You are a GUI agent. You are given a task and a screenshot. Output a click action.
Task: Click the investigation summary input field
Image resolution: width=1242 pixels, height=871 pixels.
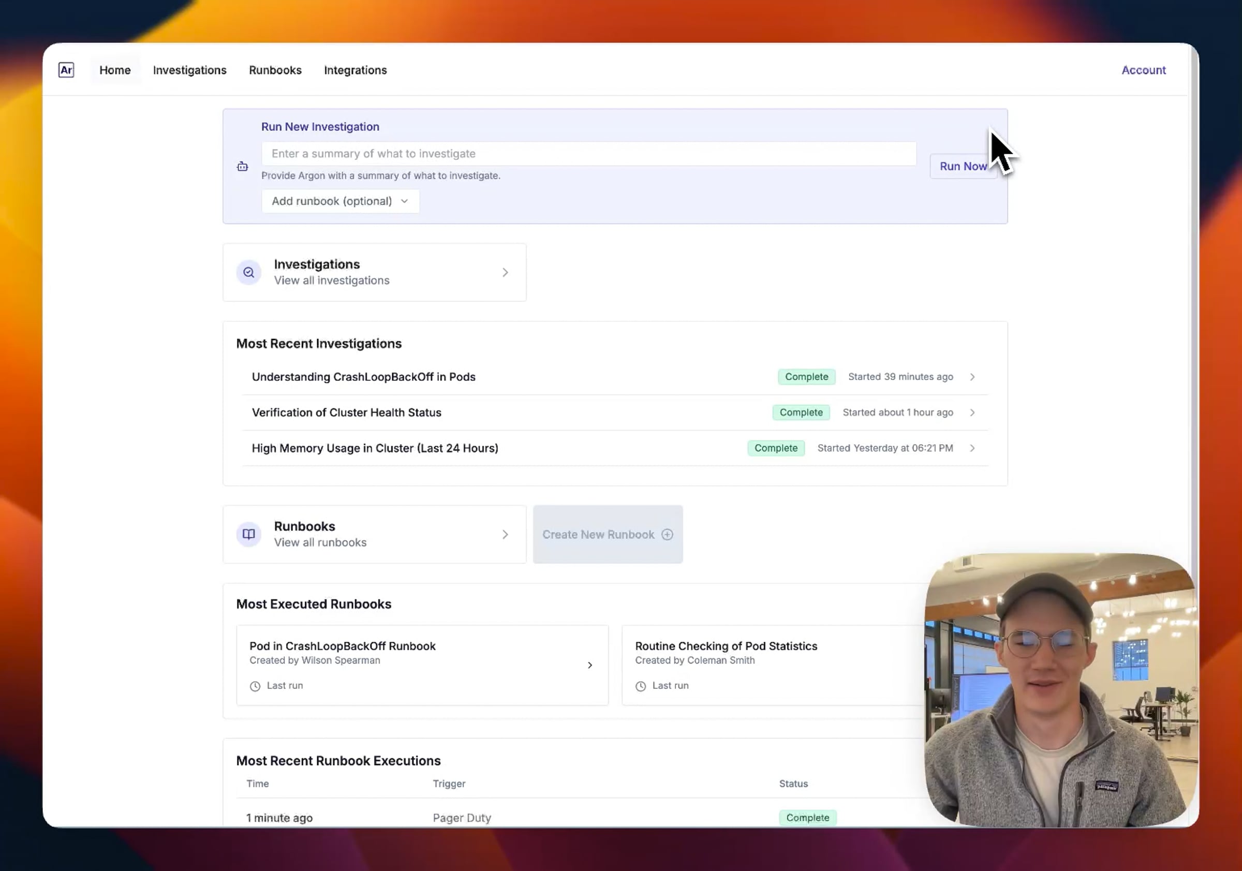point(588,154)
